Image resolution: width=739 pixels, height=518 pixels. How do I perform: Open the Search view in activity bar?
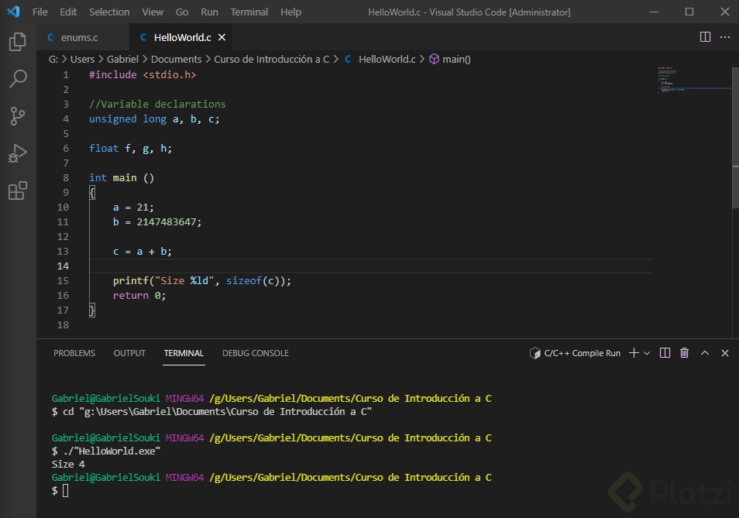pyautogui.click(x=18, y=79)
